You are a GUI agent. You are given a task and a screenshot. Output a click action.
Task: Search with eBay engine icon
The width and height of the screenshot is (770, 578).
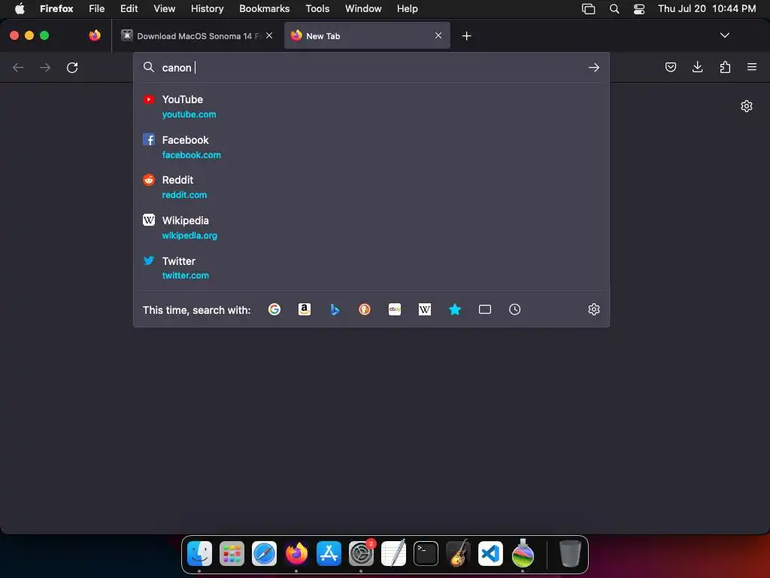(395, 309)
